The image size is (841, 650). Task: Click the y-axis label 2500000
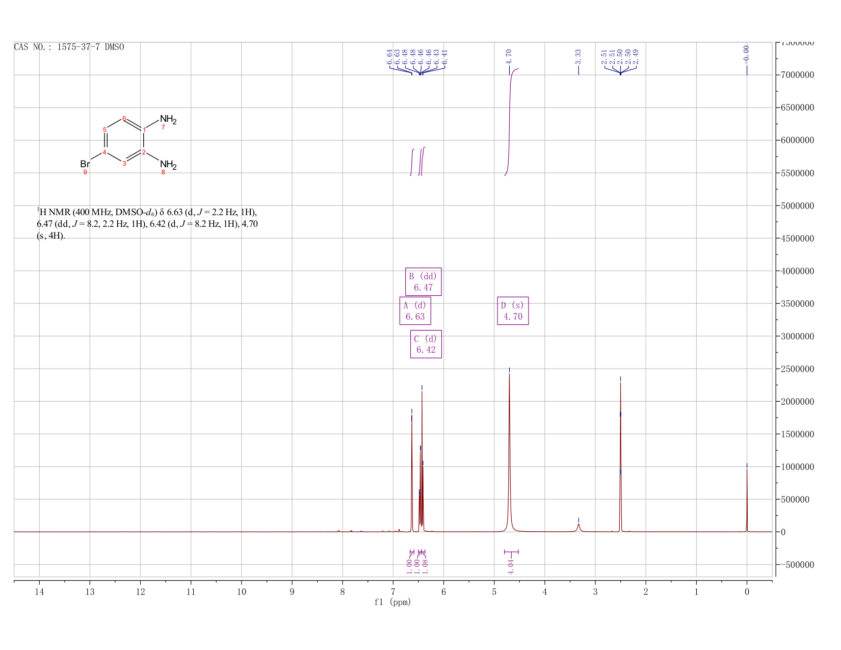[x=797, y=369]
